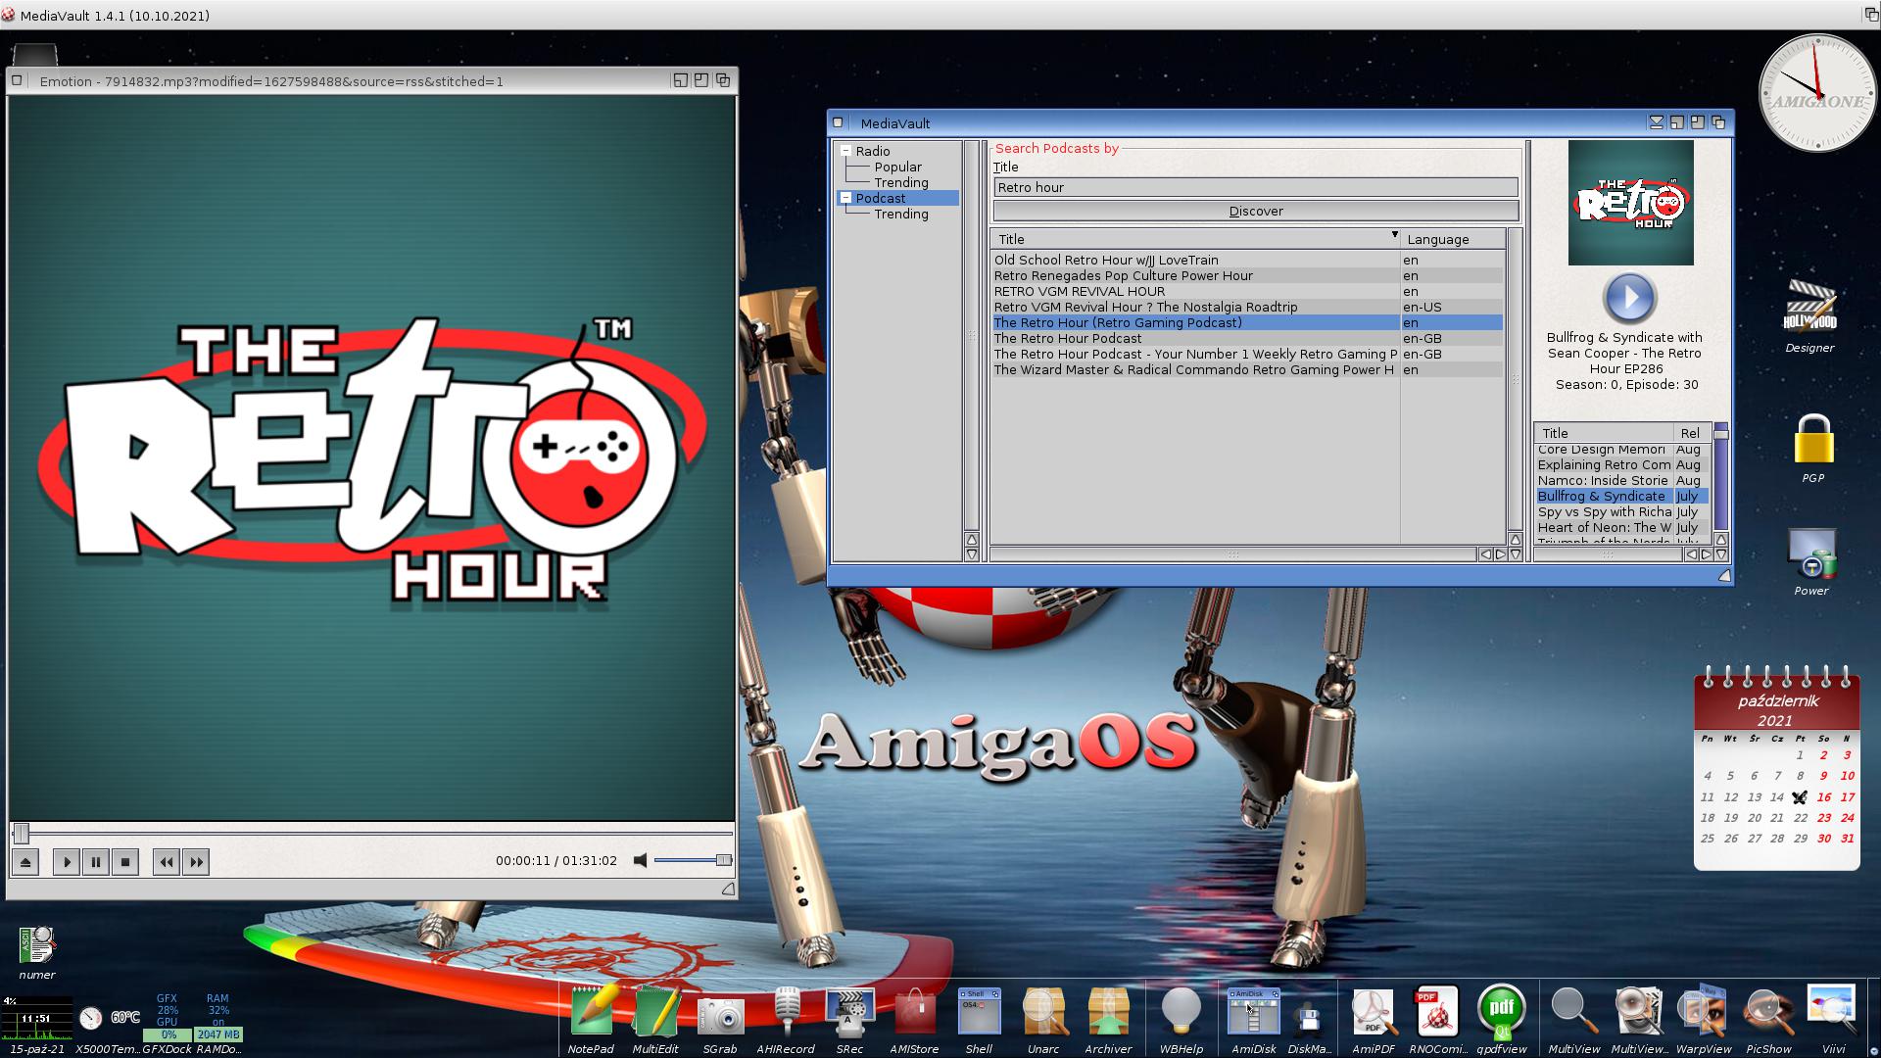This screenshot has width=1881, height=1058.
Task: Click the episode list Title column header
Action: 1604,433
